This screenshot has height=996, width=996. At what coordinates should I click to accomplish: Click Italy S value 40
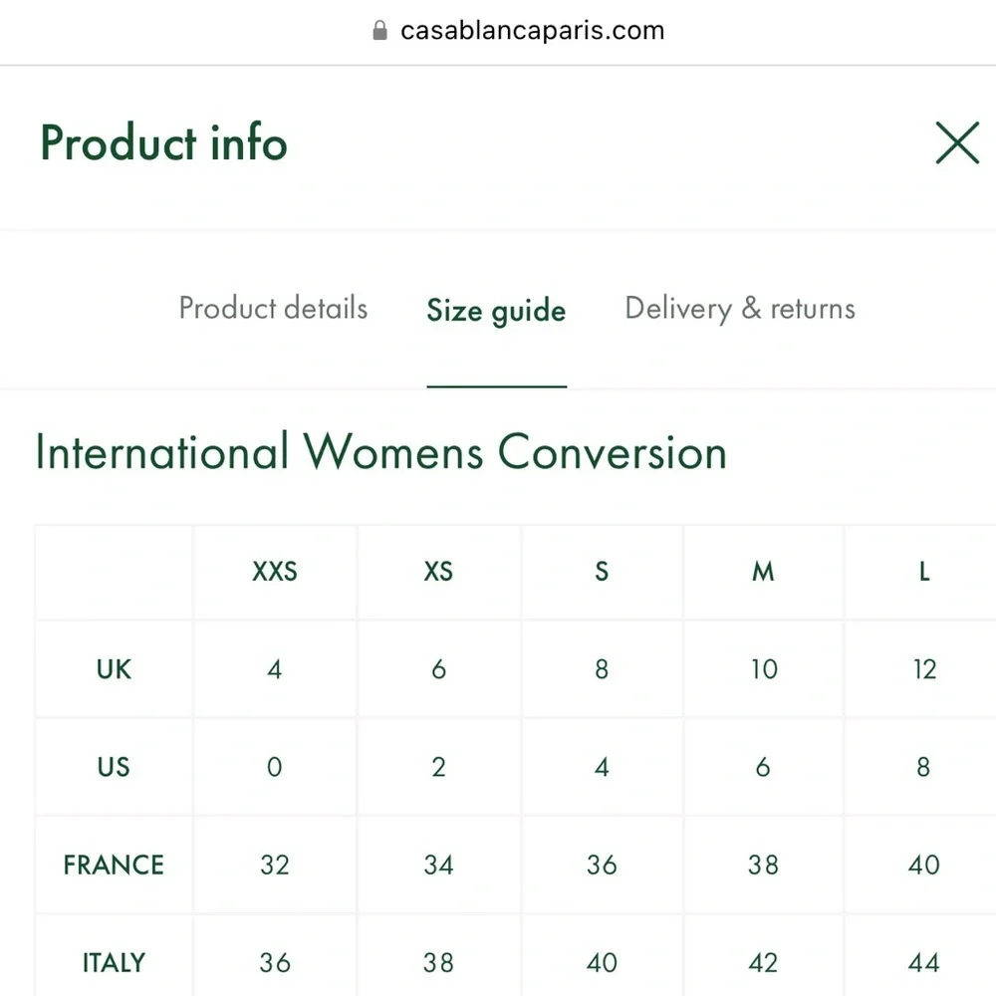point(602,963)
